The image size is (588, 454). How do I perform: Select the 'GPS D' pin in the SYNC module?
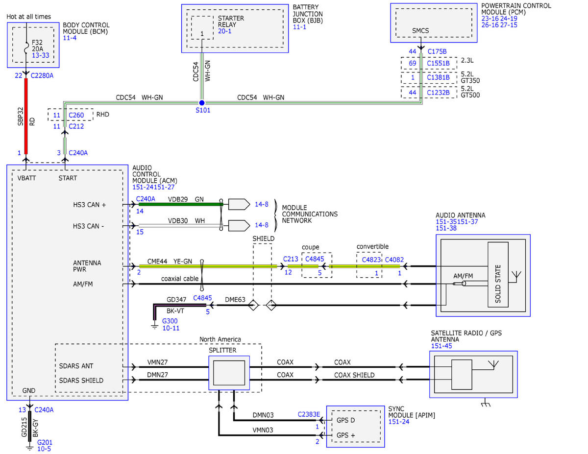click(x=346, y=421)
